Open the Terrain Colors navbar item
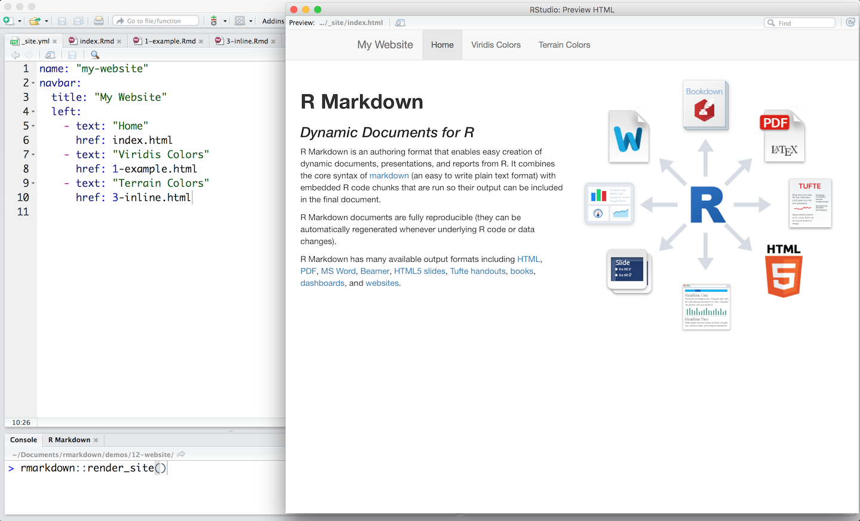Viewport: 860px width, 521px height. pyautogui.click(x=564, y=45)
